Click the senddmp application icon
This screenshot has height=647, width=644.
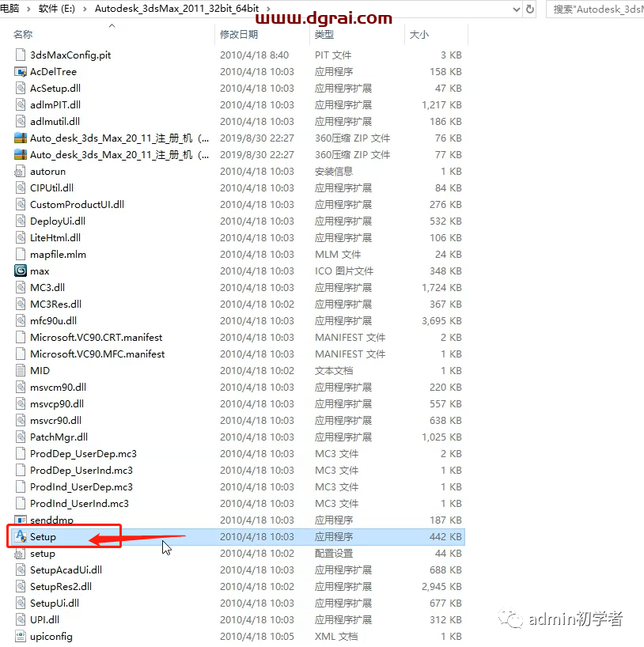coord(21,520)
